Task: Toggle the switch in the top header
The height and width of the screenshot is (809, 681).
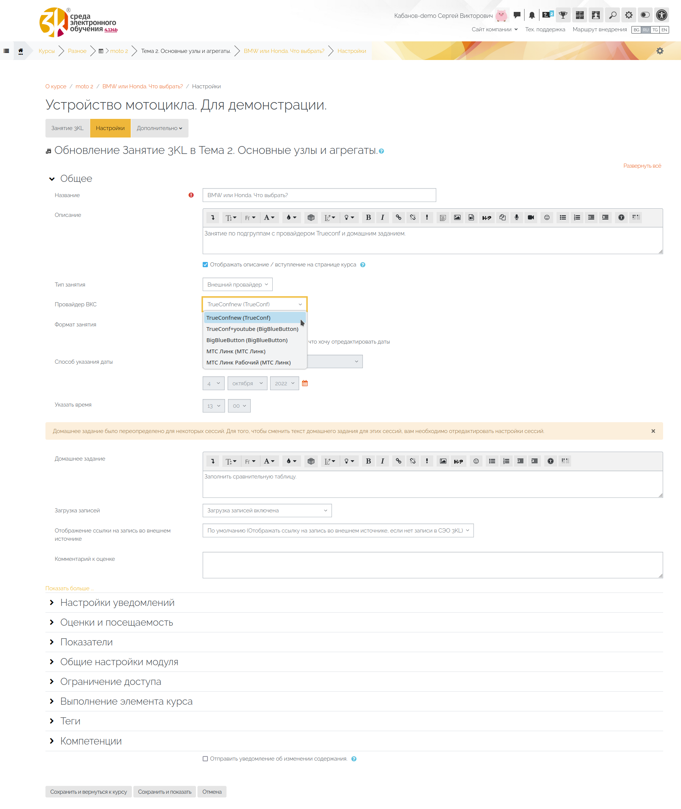Action: tap(645, 15)
